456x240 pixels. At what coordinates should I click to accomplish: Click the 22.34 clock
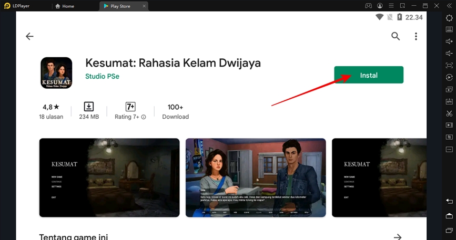point(414,17)
